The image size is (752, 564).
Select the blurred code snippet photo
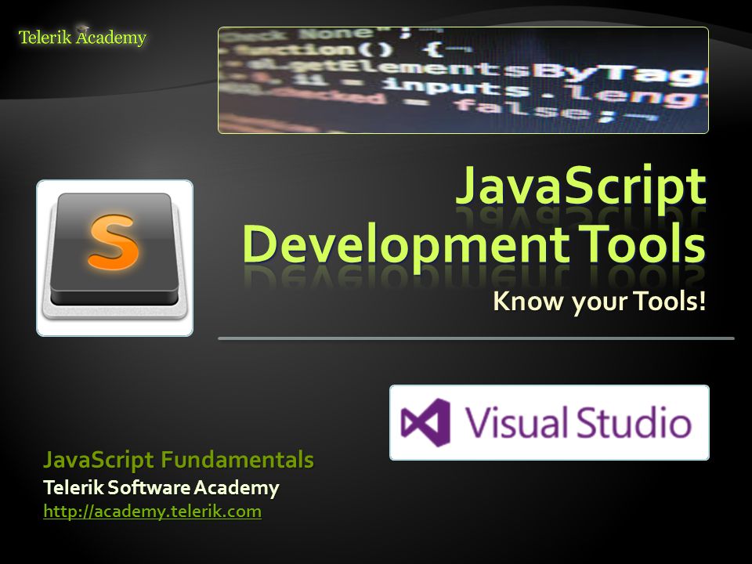click(463, 80)
